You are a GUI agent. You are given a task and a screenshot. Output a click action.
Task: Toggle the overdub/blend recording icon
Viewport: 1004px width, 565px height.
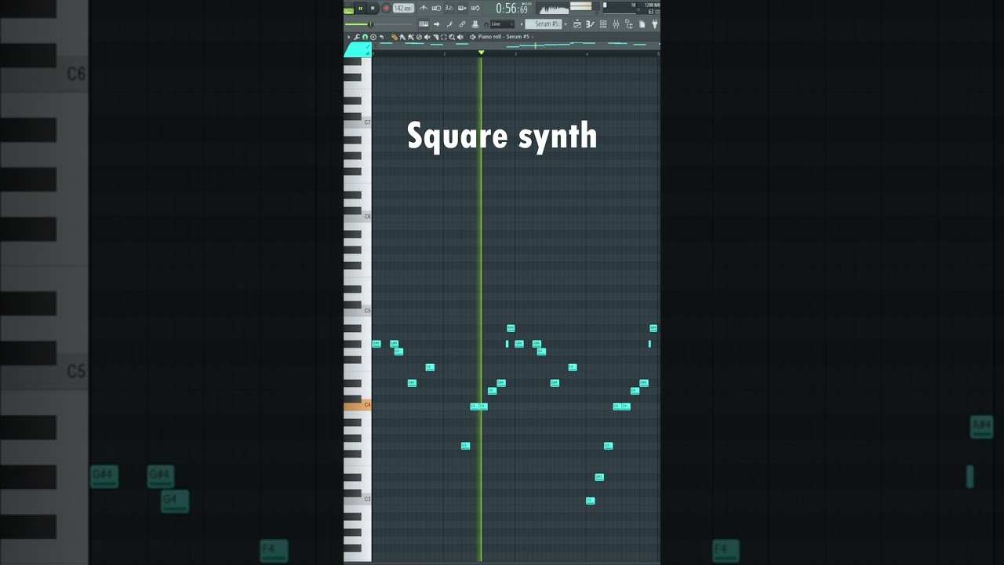(462, 8)
